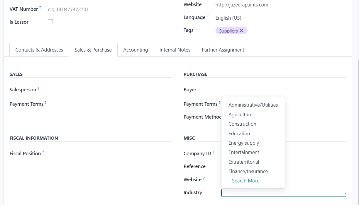Remove the Suppliers tag with X icon

[241, 31]
